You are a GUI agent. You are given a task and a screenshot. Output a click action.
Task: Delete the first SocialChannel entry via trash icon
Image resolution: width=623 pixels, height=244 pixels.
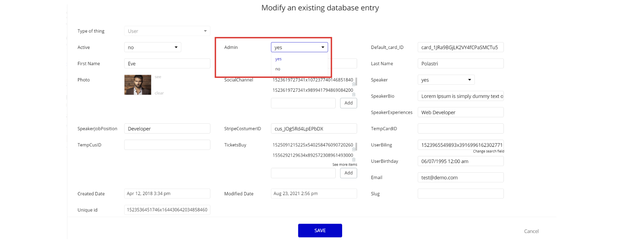tap(354, 84)
